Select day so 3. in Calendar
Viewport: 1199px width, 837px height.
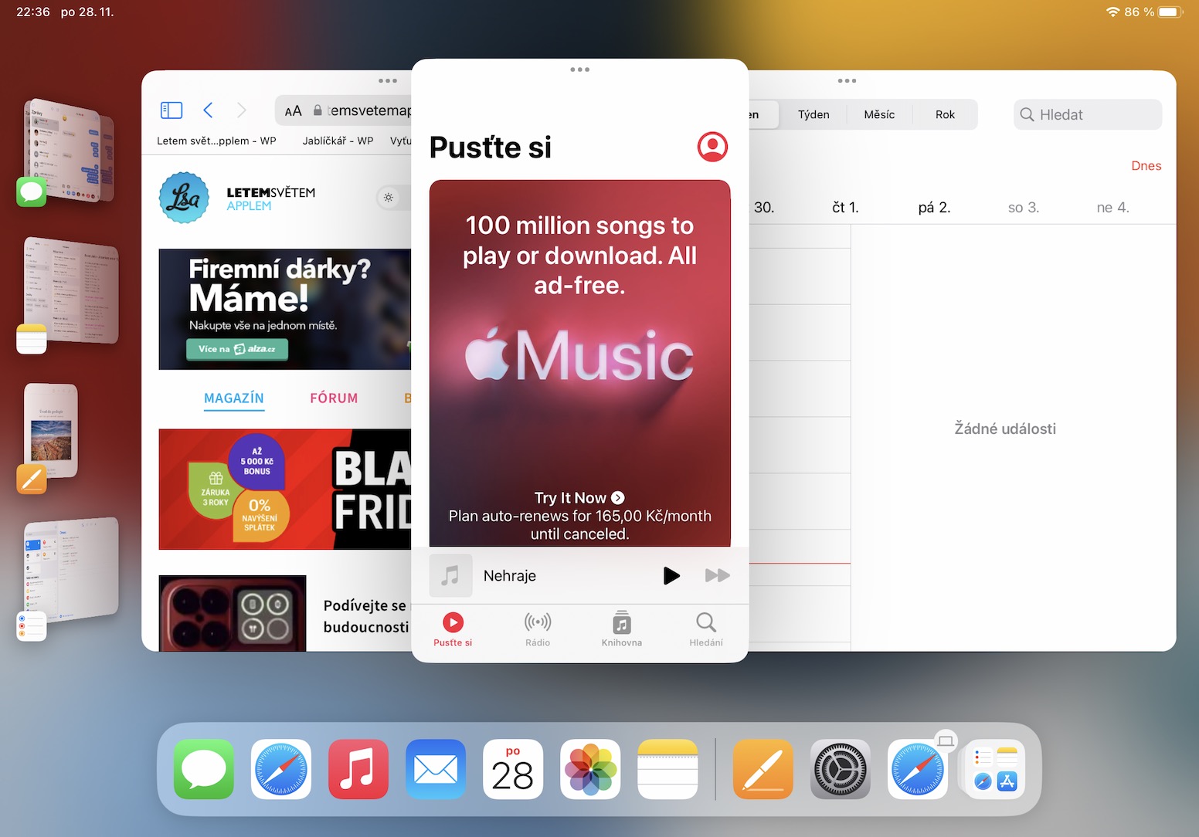(1024, 208)
